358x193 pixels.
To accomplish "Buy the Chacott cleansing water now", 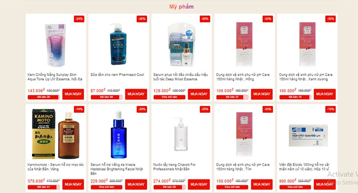I will [x=198, y=184].
